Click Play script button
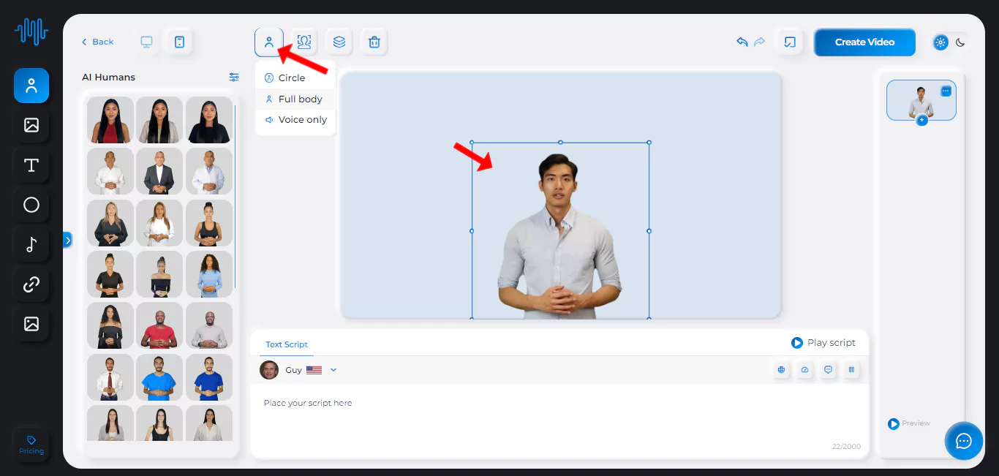 pos(823,343)
